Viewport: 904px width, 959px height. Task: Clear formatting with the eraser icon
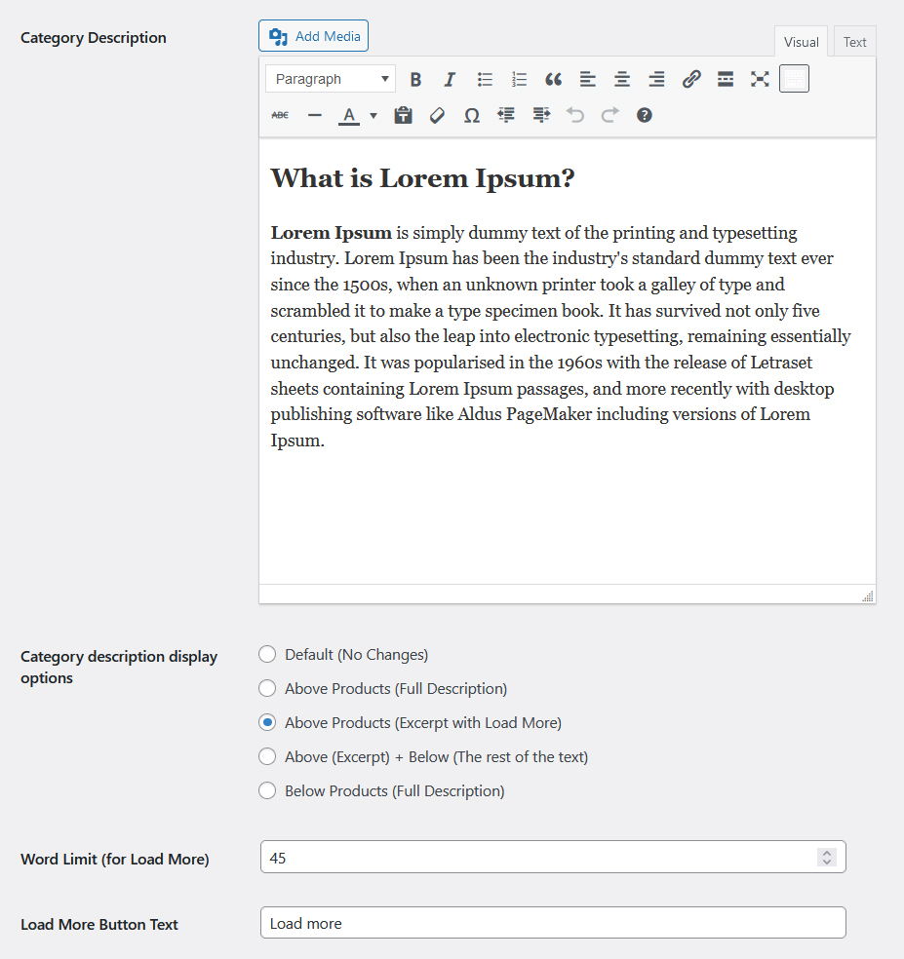(437, 115)
